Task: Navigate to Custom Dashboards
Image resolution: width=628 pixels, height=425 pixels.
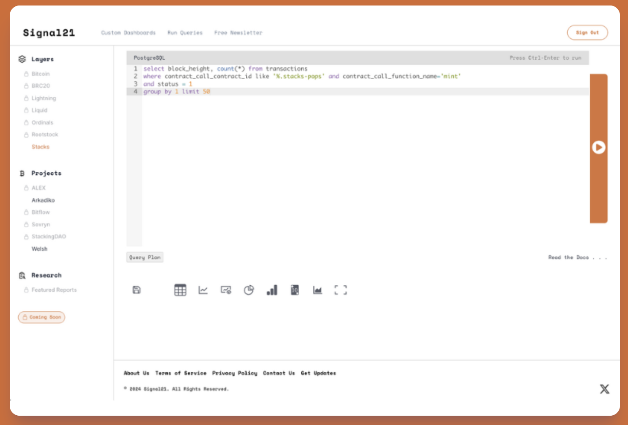Action: coord(128,33)
